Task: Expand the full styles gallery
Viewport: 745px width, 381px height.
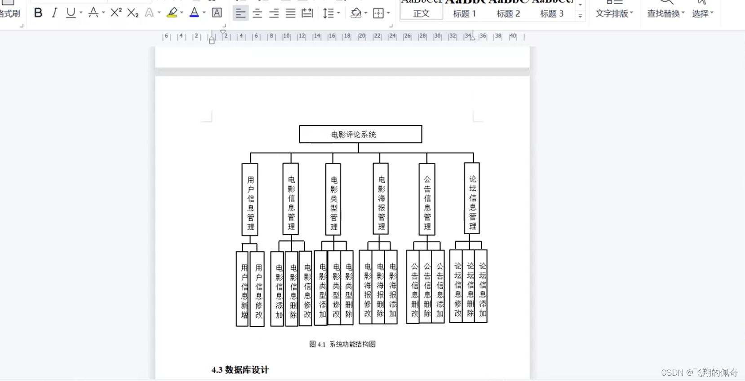Action: (580, 16)
